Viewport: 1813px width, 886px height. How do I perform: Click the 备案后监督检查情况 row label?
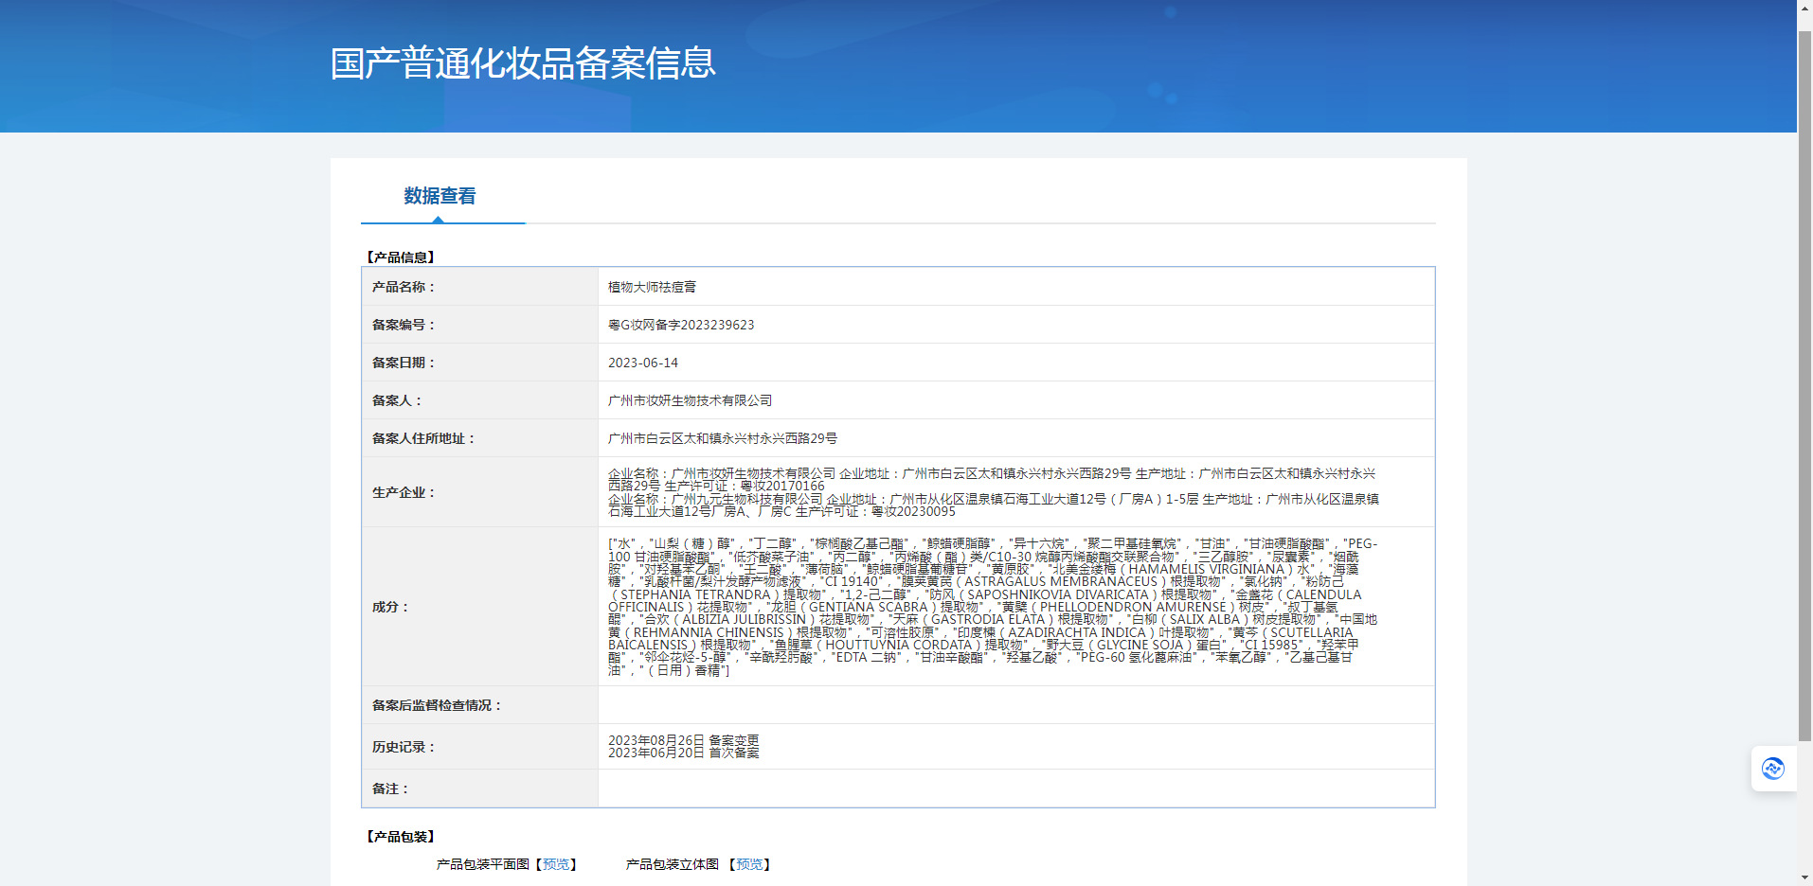pyautogui.click(x=437, y=705)
